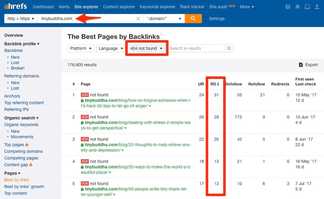Open the help question mark icon
324x199 pixels.
pos(288,7)
